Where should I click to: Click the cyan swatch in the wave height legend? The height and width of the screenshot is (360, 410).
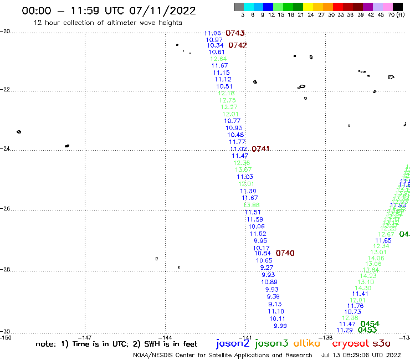pos(249,7)
